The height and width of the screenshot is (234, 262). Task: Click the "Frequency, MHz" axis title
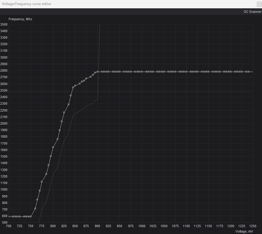click(x=20, y=19)
